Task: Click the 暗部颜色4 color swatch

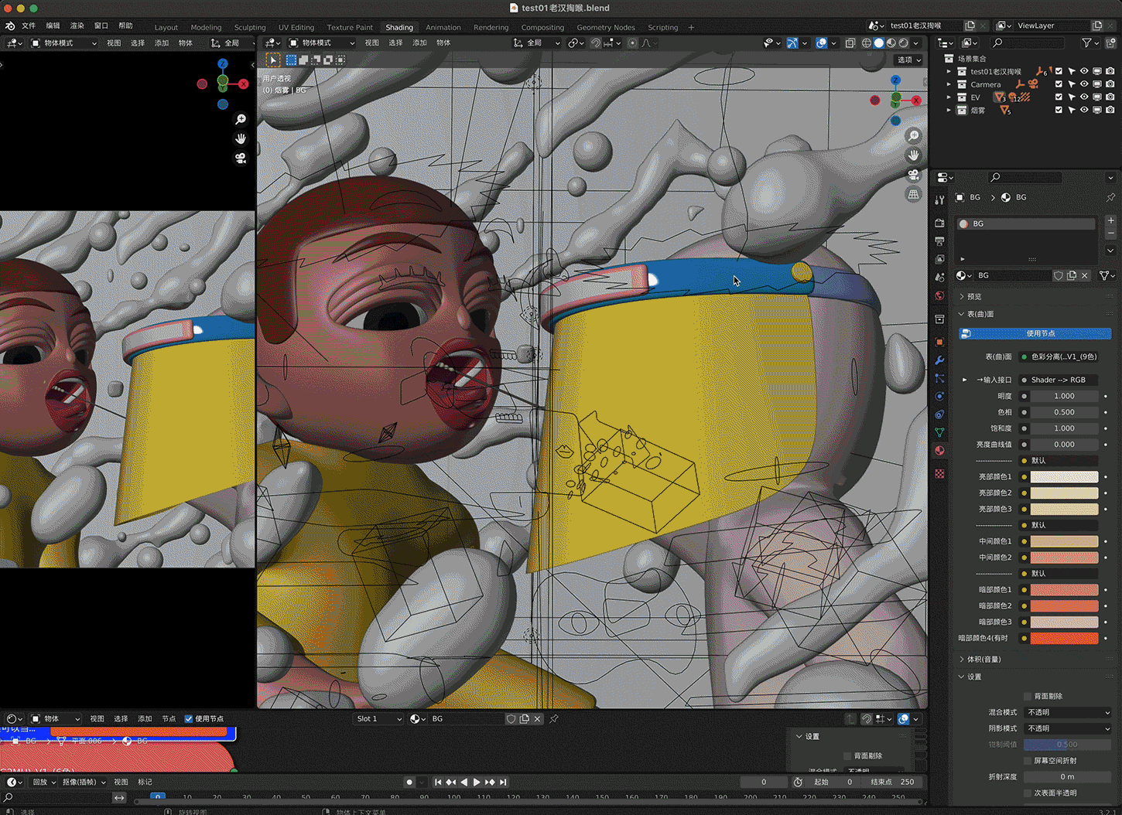Action: [1064, 638]
